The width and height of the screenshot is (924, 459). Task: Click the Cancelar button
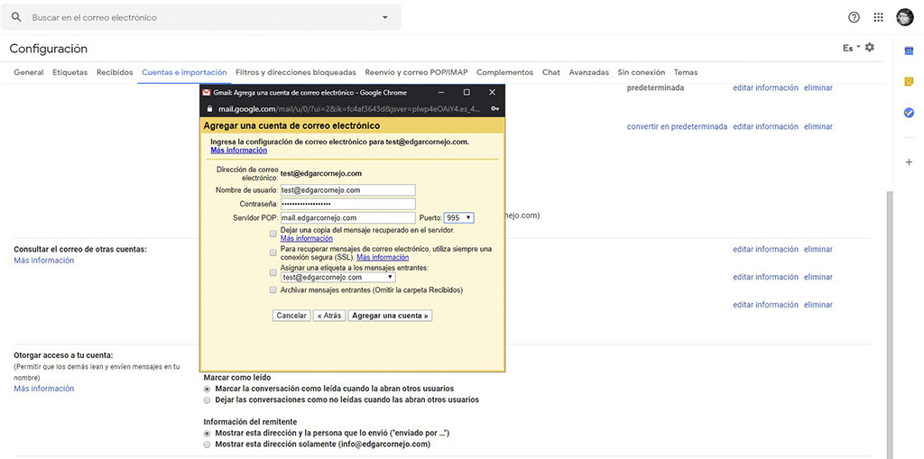tap(291, 316)
